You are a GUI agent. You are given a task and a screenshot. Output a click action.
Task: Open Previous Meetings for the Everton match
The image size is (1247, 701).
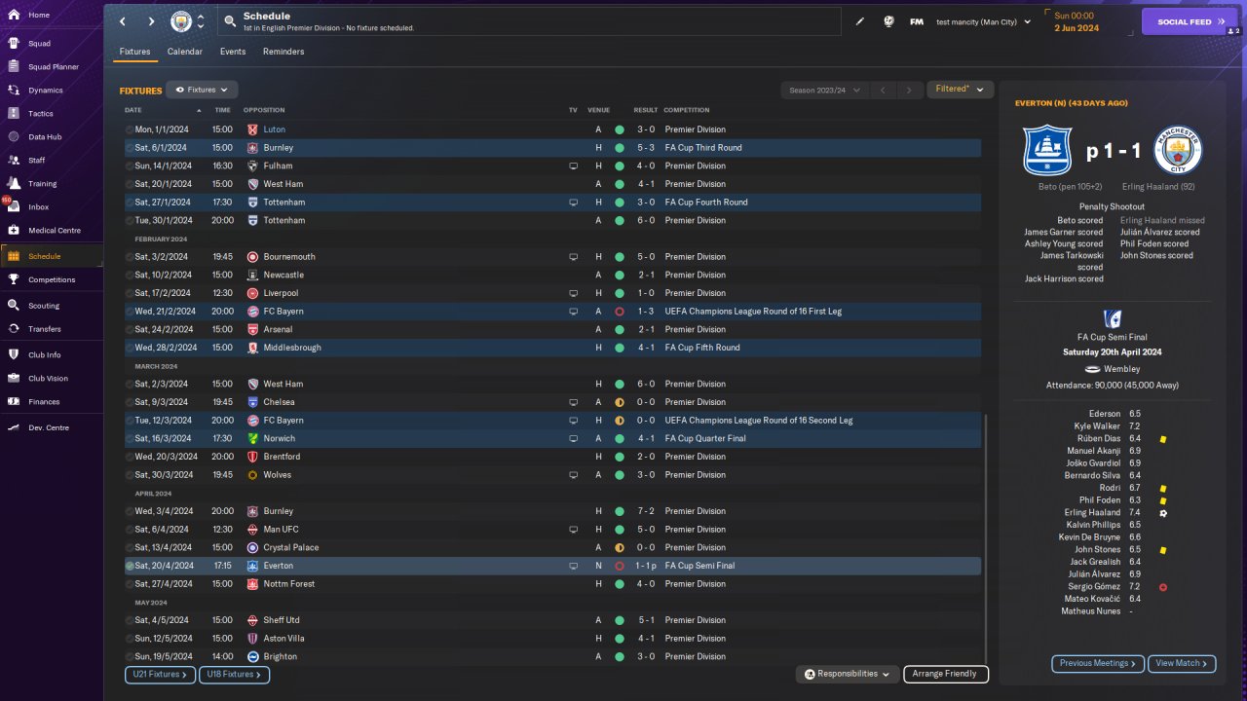[1098, 663]
